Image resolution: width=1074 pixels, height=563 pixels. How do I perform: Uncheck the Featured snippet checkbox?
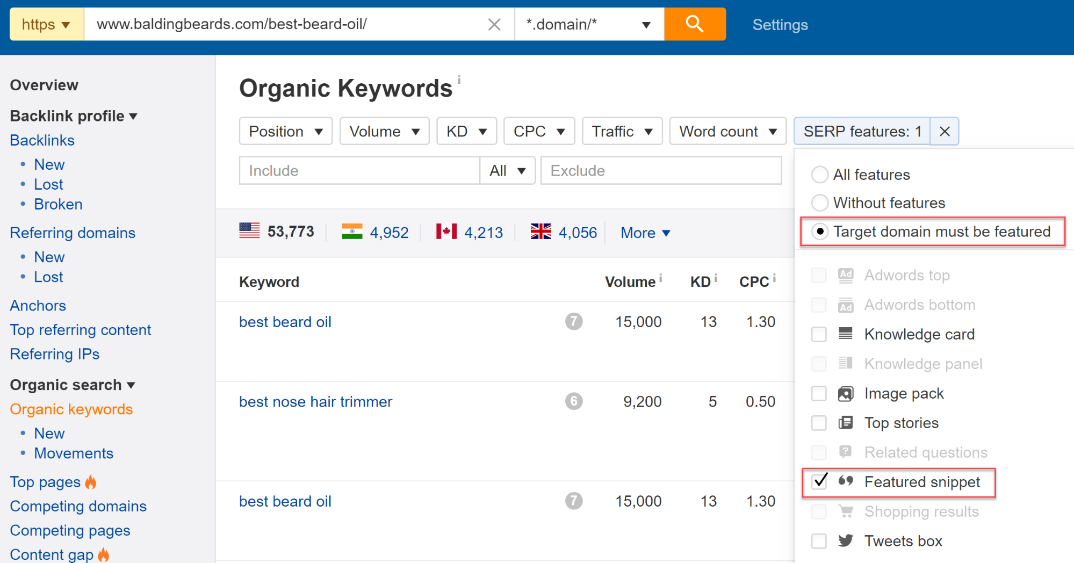tap(820, 481)
